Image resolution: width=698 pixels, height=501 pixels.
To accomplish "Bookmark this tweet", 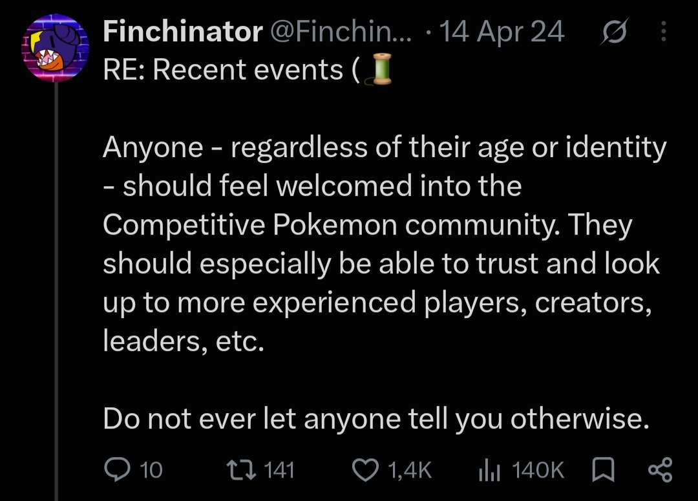I will pos(603,470).
